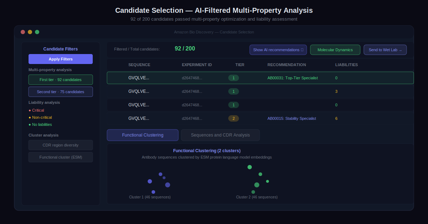The image size is (428, 224).
Task: Select the No liabilities filter
Action: pyautogui.click(x=42, y=124)
